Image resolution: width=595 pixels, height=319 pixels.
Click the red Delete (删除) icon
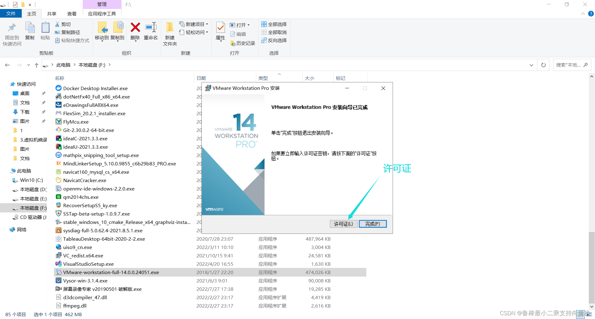point(135,28)
